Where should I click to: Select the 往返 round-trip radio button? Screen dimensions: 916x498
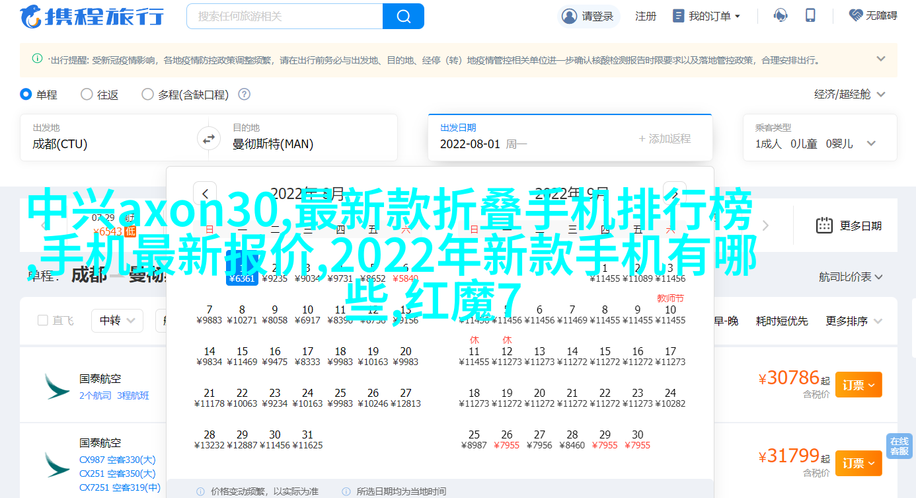87,95
